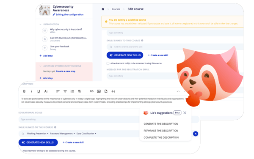254x159 pixels.
Task: Toggle bold formatting in description editor
Action: (x=24, y=91)
